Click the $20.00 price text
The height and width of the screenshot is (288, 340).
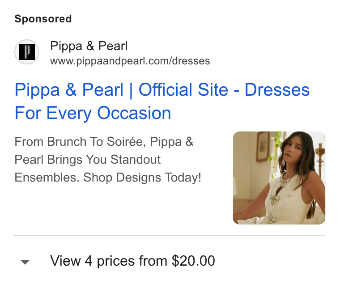193,261
